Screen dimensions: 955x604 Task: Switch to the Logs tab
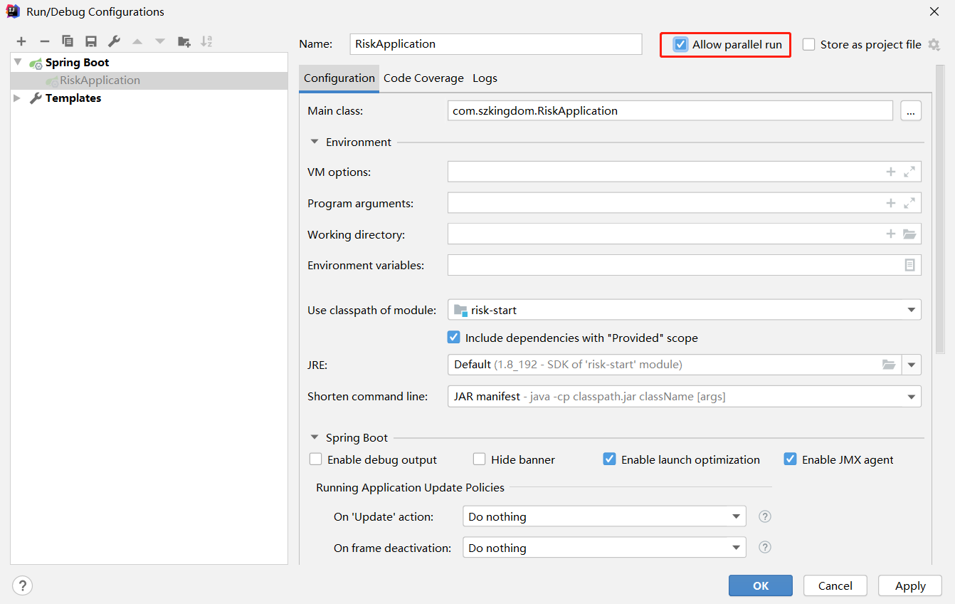(485, 78)
